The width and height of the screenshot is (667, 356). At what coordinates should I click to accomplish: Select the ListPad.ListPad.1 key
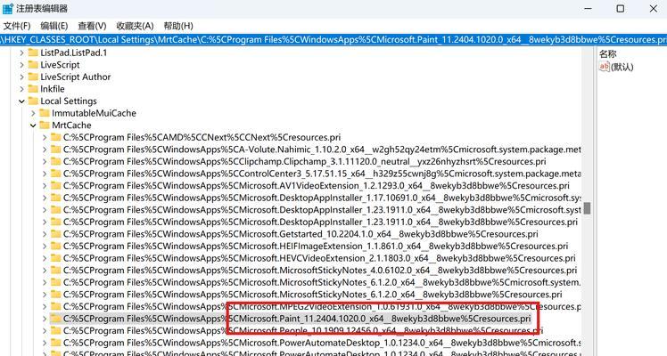[x=74, y=53]
